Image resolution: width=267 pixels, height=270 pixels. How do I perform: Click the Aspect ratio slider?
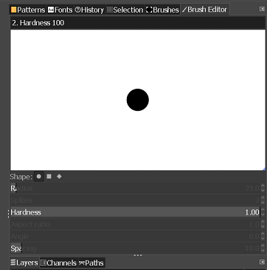click(135, 224)
